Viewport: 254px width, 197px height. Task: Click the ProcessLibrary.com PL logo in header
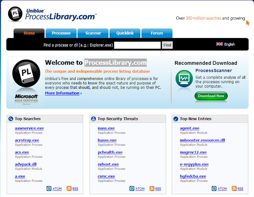click(x=15, y=14)
